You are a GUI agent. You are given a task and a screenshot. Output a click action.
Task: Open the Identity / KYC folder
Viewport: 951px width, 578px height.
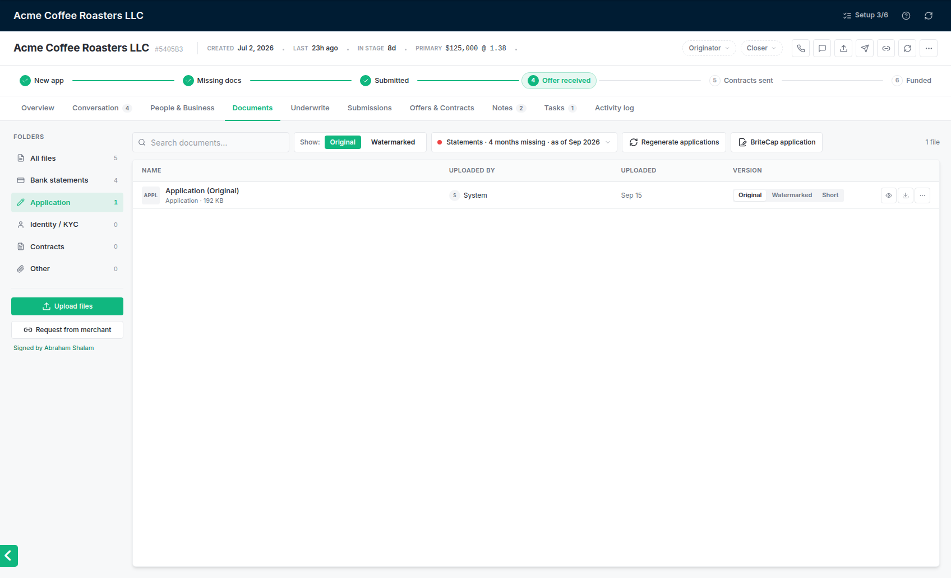tap(67, 225)
